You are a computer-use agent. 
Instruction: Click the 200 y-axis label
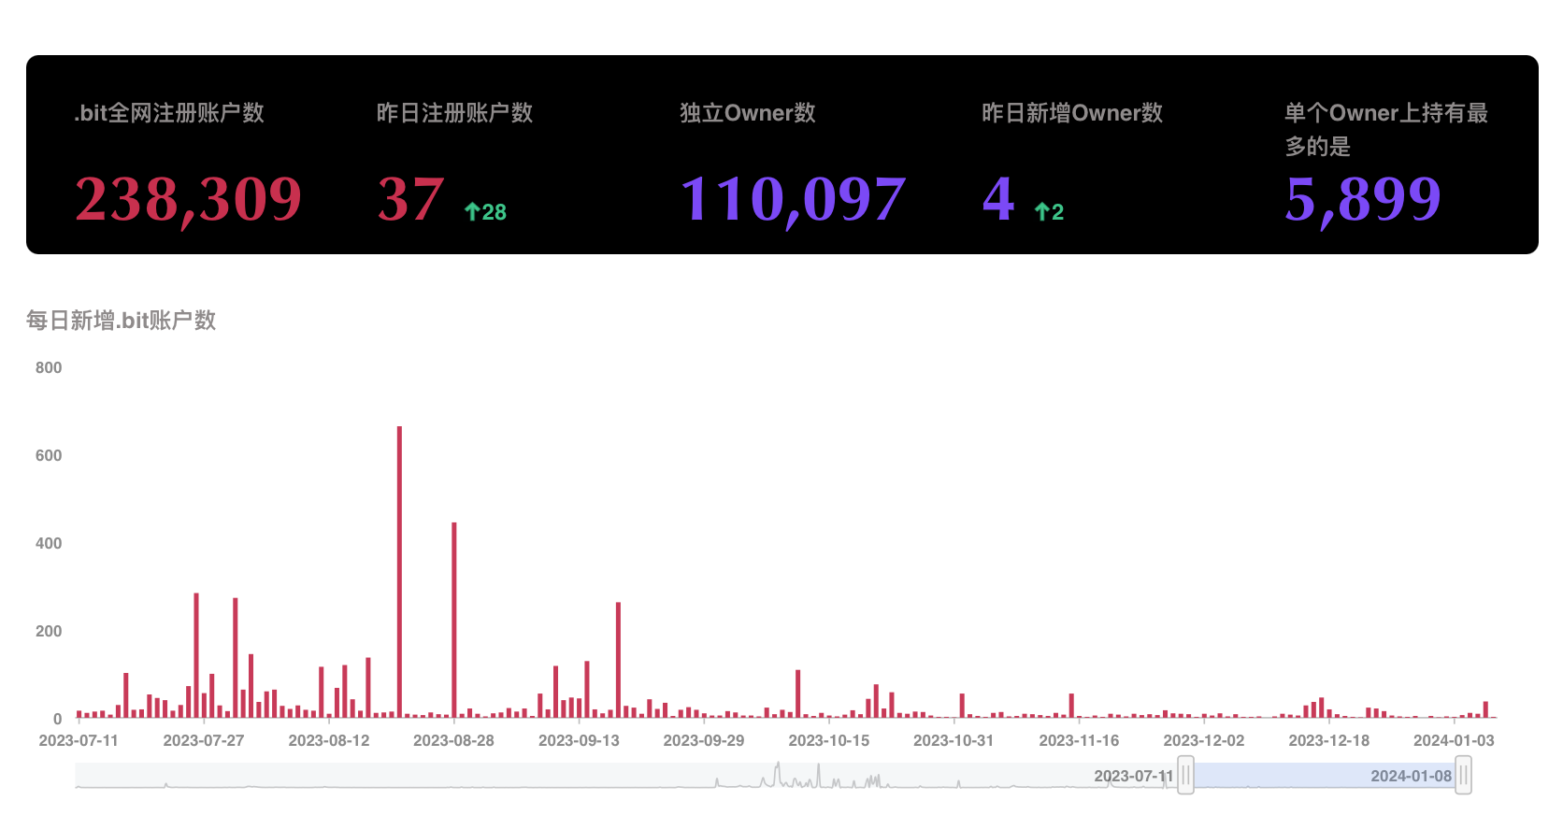point(49,632)
